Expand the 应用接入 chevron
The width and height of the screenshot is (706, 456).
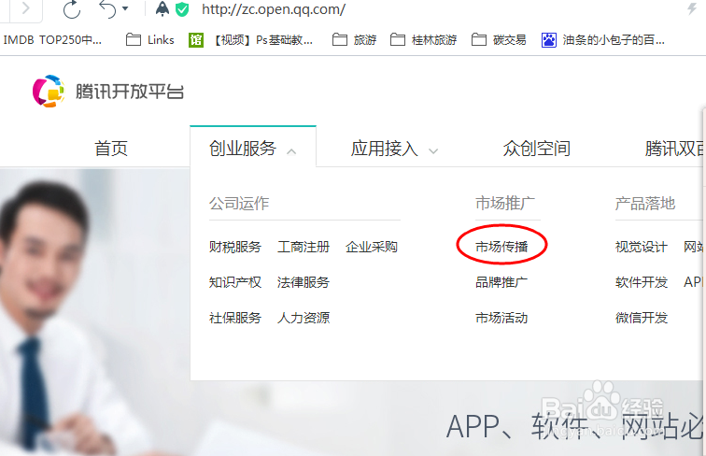(x=433, y=151)
